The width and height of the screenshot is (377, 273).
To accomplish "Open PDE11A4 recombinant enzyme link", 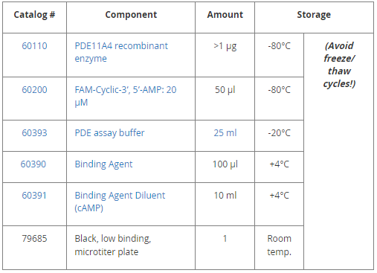I will 121,52.
